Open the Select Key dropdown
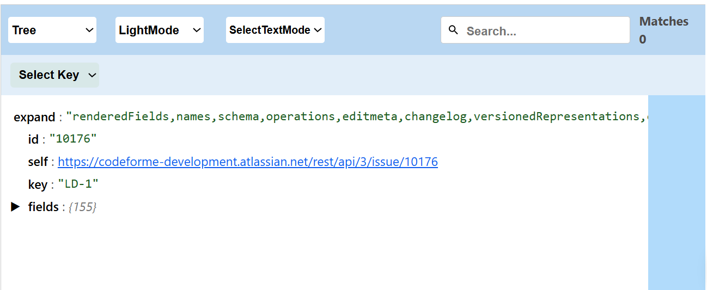The width and height of the screenshot is (707, 290). [x=55, y=75]
